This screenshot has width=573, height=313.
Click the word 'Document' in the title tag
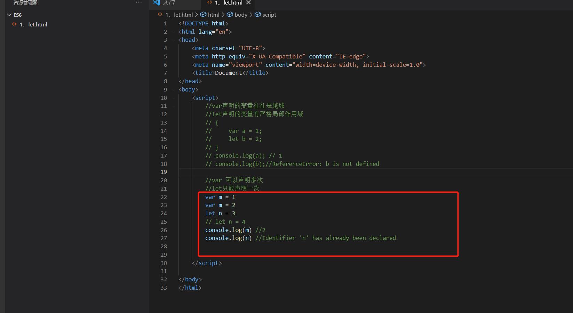[x=228, y=73]
